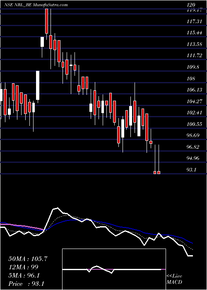
Task: Click the MACD histogram panel
Action: coord(114,269)
